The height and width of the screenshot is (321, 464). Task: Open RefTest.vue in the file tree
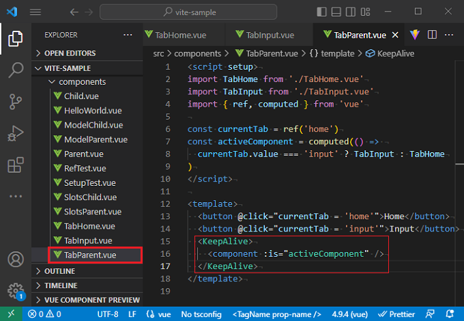87,168
